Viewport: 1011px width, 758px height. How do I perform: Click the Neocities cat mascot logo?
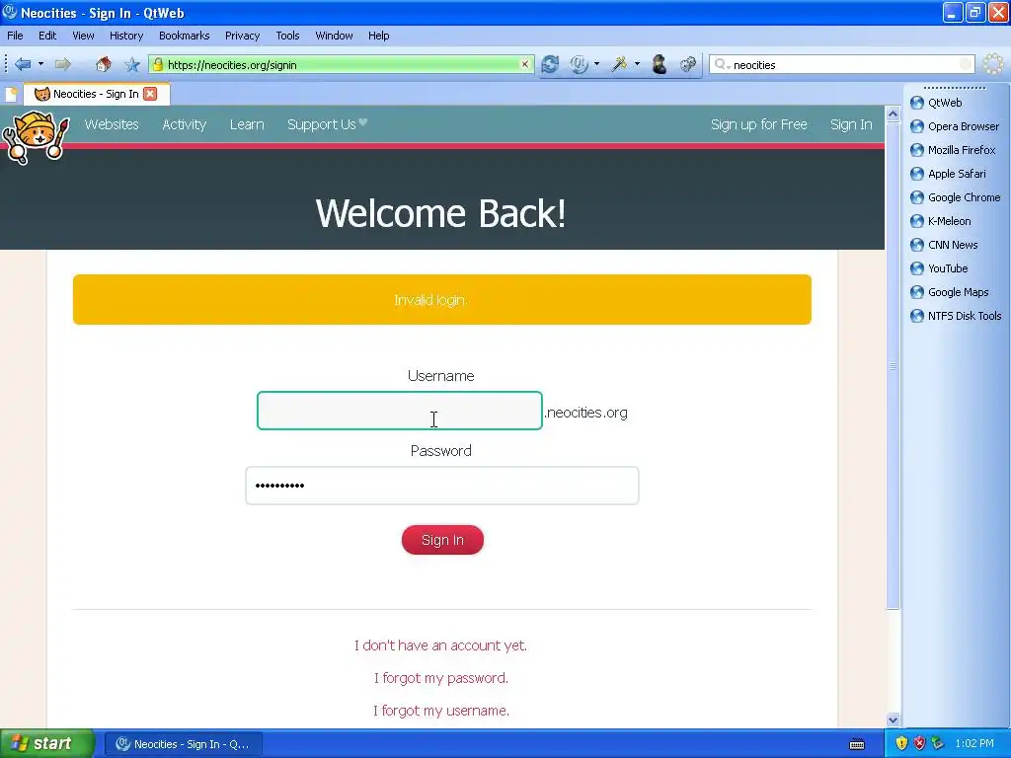pyautogui.click(x=35, y=136)
